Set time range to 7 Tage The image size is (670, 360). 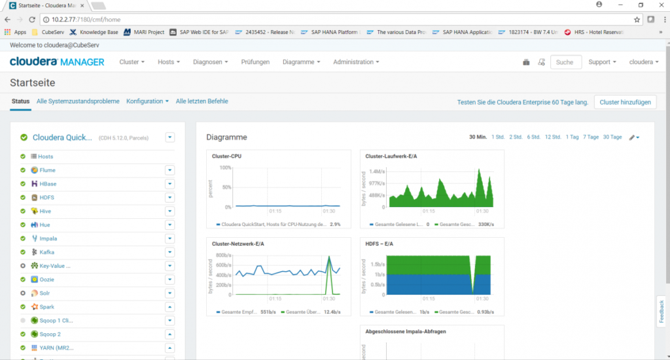591,137
